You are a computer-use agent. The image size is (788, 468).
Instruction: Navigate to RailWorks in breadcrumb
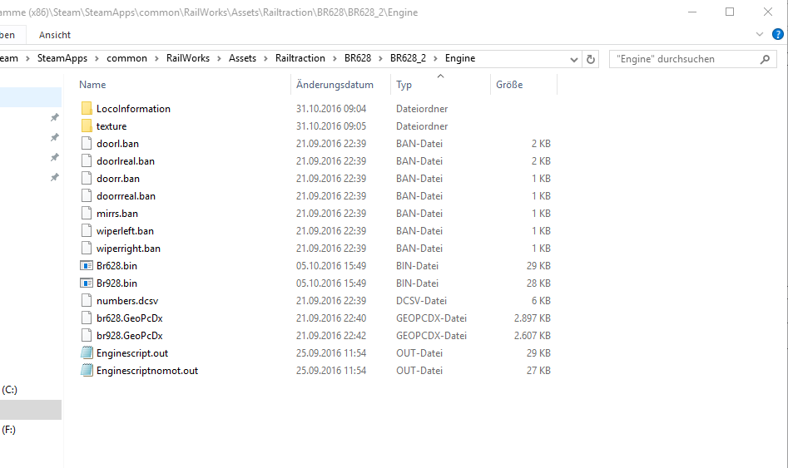pos(188,58)
